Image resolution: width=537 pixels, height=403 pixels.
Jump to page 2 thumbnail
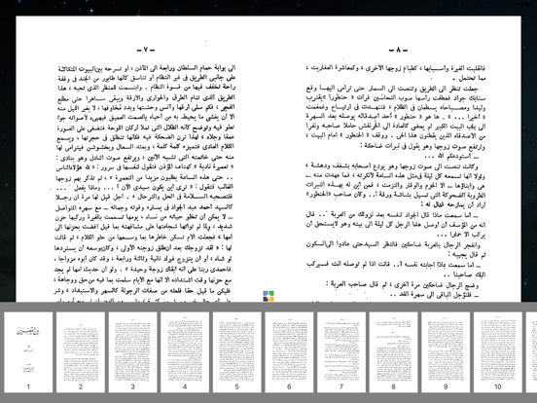[x=81, y=352]
